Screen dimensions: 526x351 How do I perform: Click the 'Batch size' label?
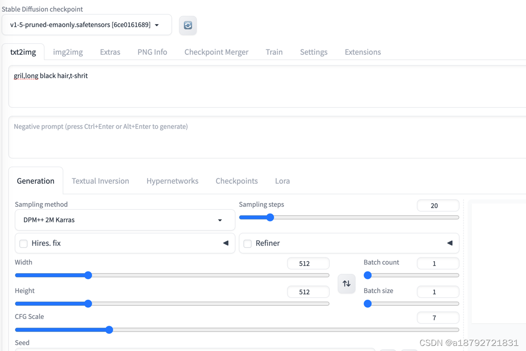(378, 291)
